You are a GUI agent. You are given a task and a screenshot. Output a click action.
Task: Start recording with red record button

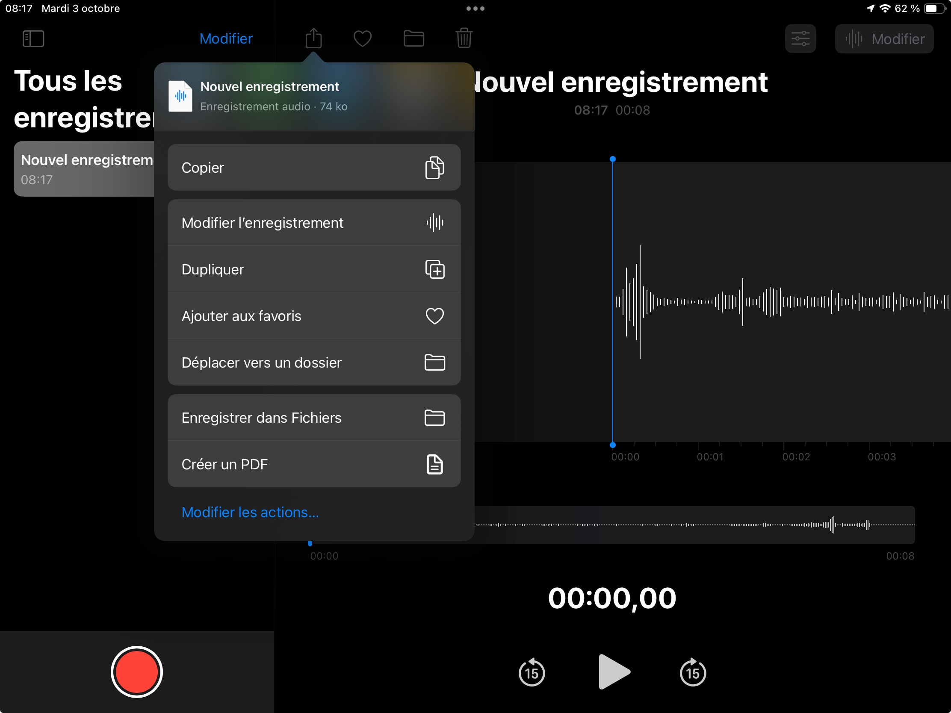(x=136, y=672)
